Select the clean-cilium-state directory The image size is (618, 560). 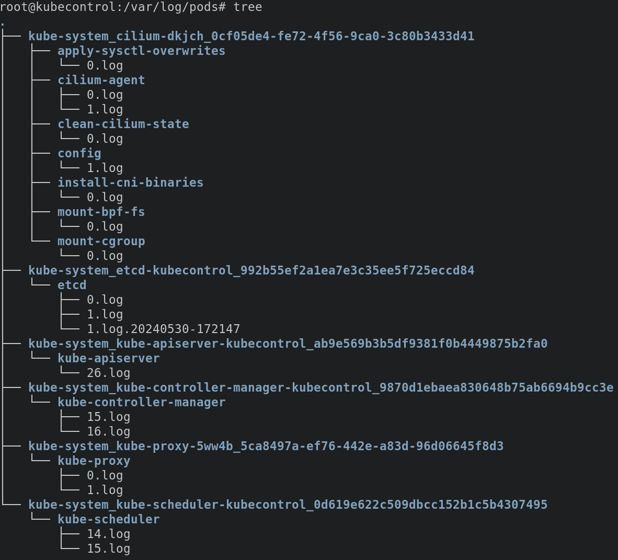[x=123, y=124]
